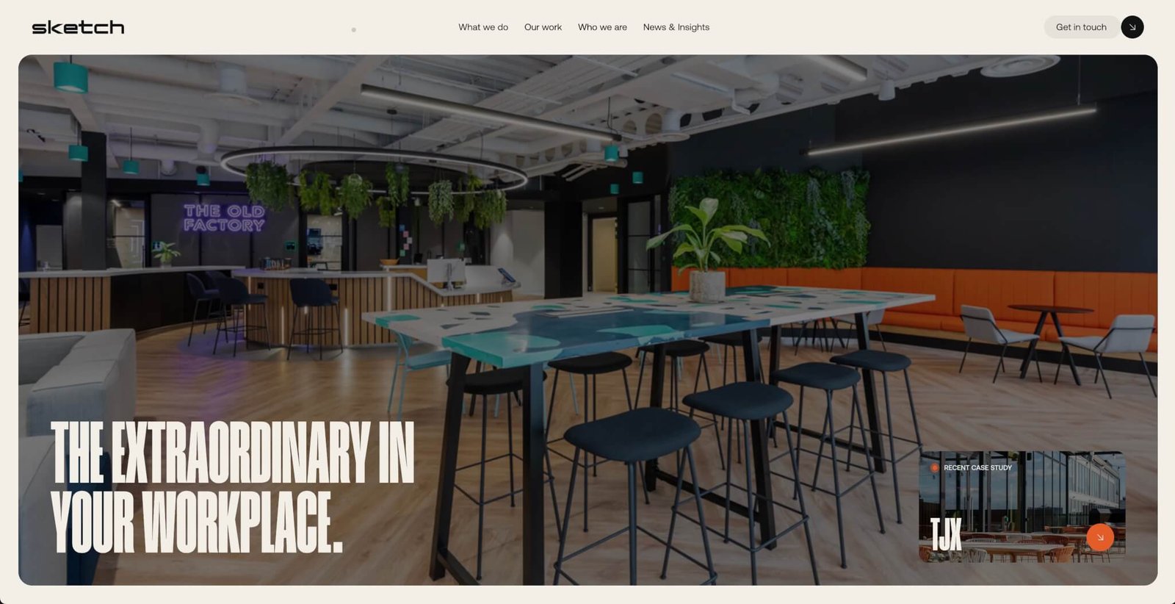1175x604 pixels.
Task: Click the potted plant on the table
Action: (x=706, y=250)
